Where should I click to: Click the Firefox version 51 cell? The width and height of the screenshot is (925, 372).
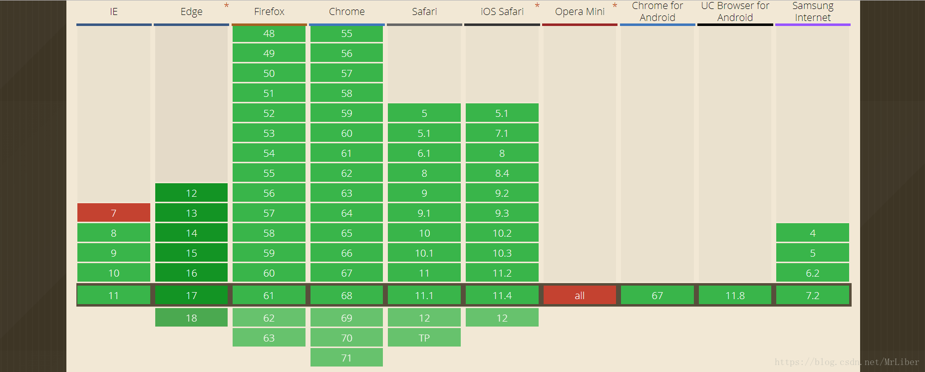[269, 93]
